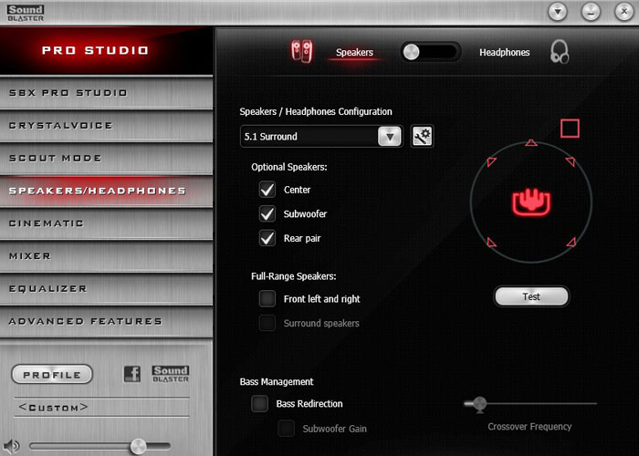The height and width of the screenshot is (456, 639).
Task: Click the rear left speaker triangle
Action: tap(491, 243)
